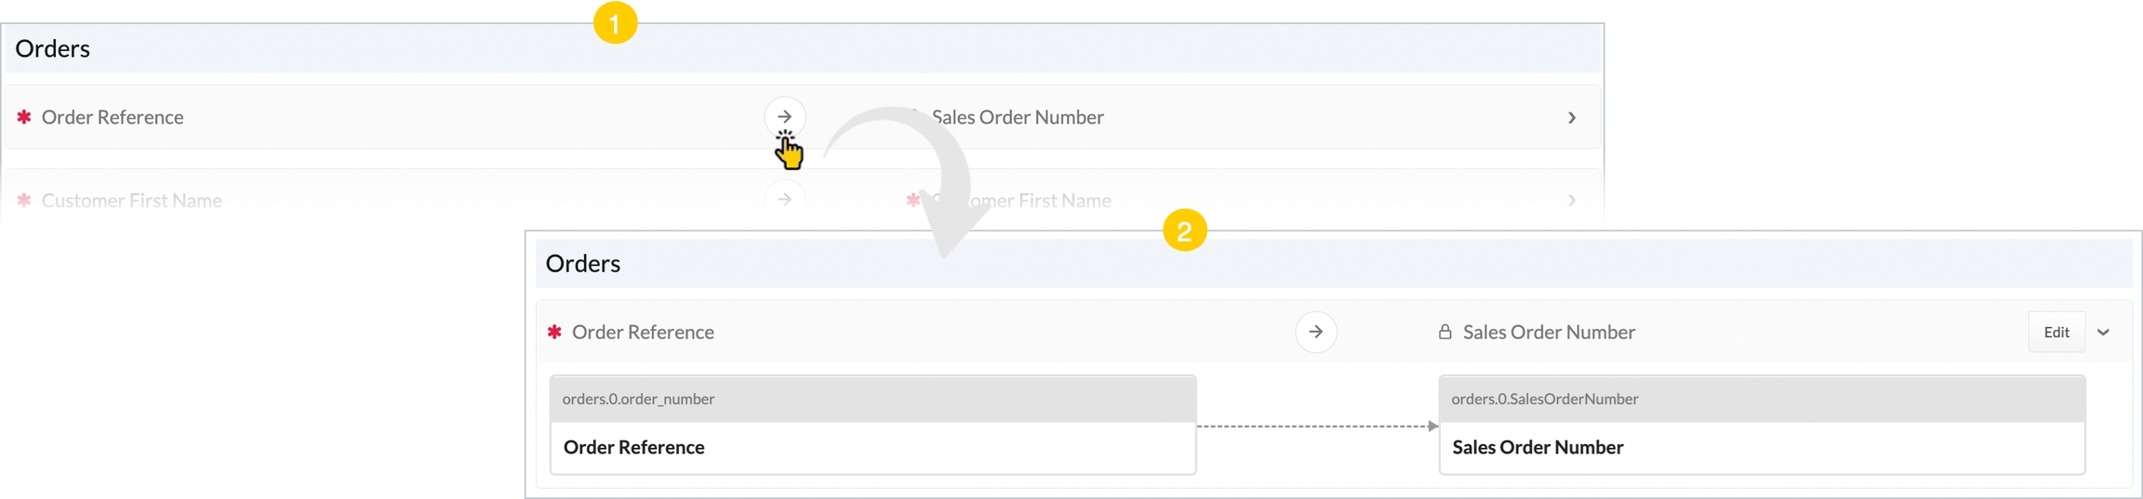Click the lock icon beside Sales Order Number
The width and height of the screenshot is (2143, 499).
(x=1444, y=332)
